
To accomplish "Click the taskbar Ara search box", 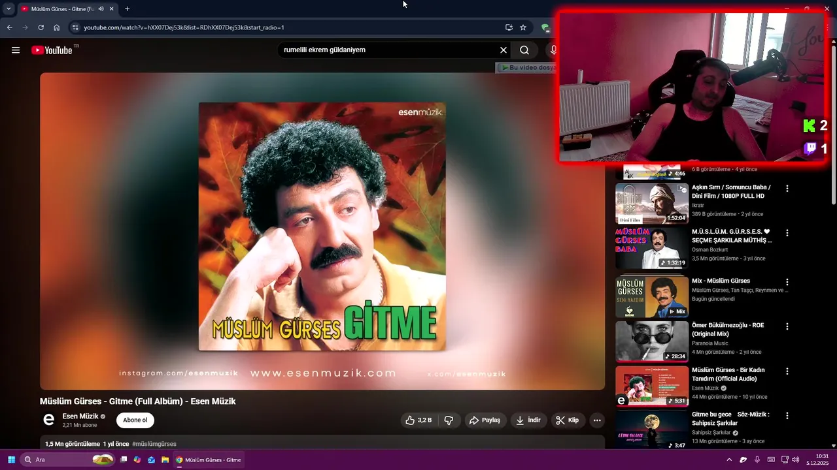I will click(x=68, y=460).
